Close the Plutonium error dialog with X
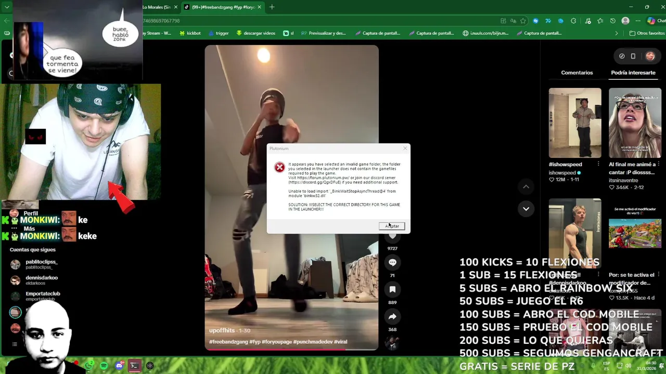The width and height of the screenshot is (666, 374). 405,149
